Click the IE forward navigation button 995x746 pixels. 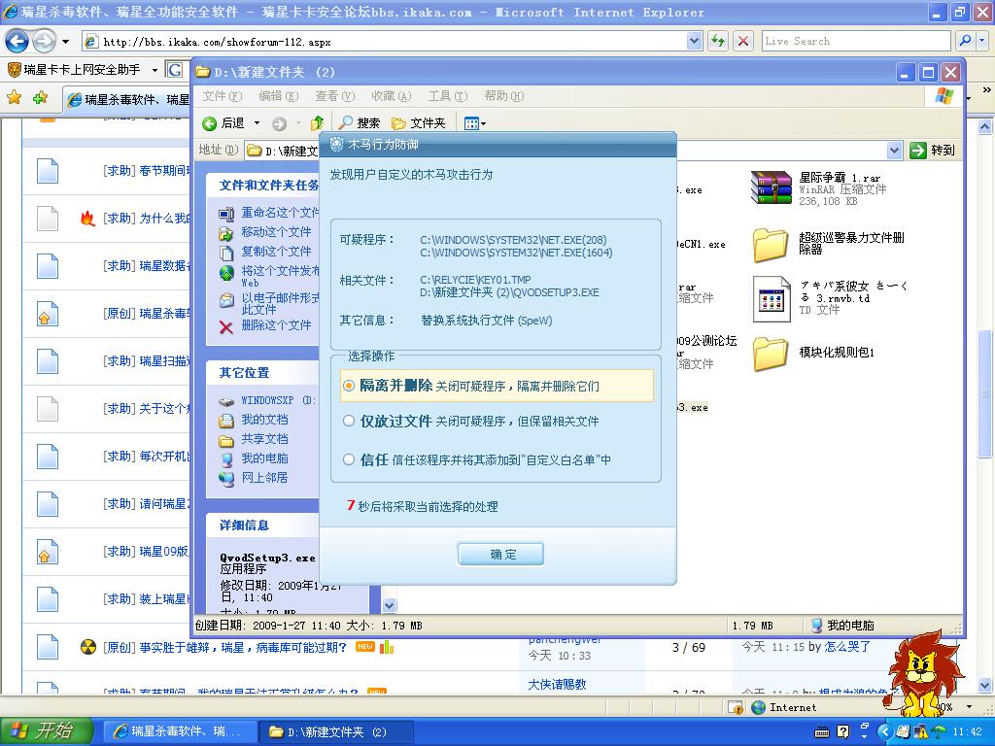click(x=44, y=42)
